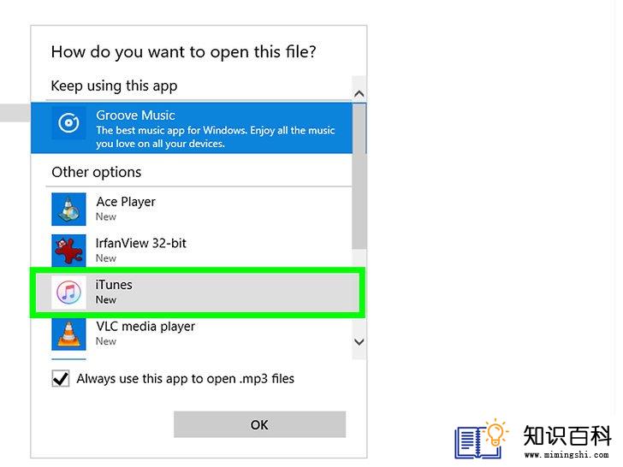Select the Ace Player icon

point(68,210)
